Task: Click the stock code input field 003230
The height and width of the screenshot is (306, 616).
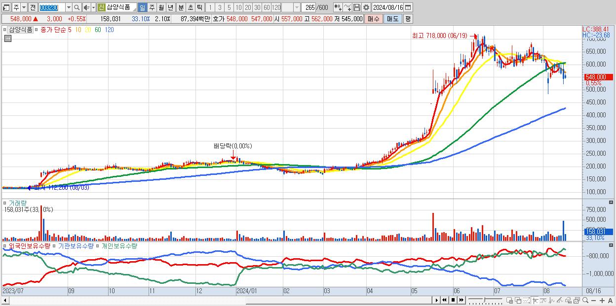Action: click(x=51, y=7)
